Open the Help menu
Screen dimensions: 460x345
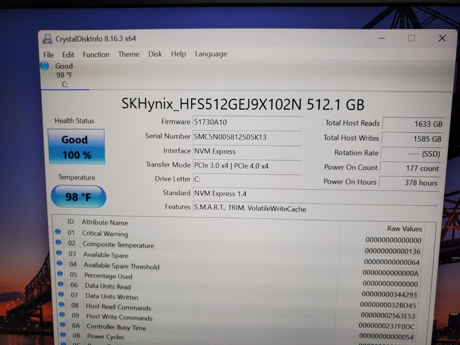click(179, 54)
